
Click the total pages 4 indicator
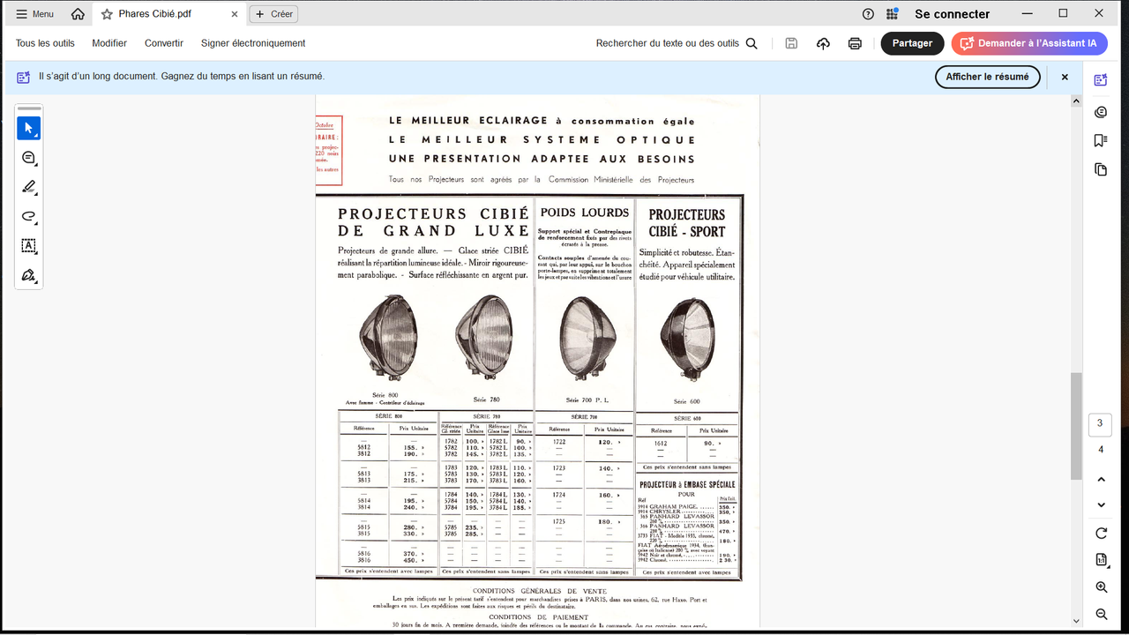click(x=1100, y=450)
